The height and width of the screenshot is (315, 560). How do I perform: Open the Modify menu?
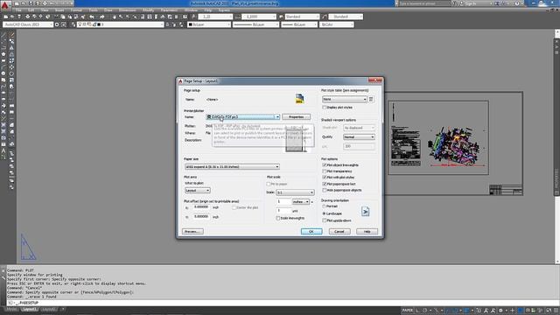tap(148, 10)
